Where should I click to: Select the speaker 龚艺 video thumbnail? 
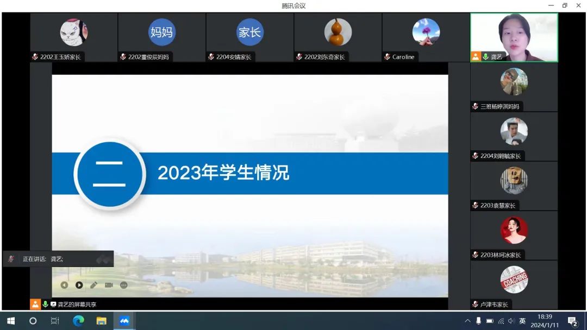[x=514, y=37]
